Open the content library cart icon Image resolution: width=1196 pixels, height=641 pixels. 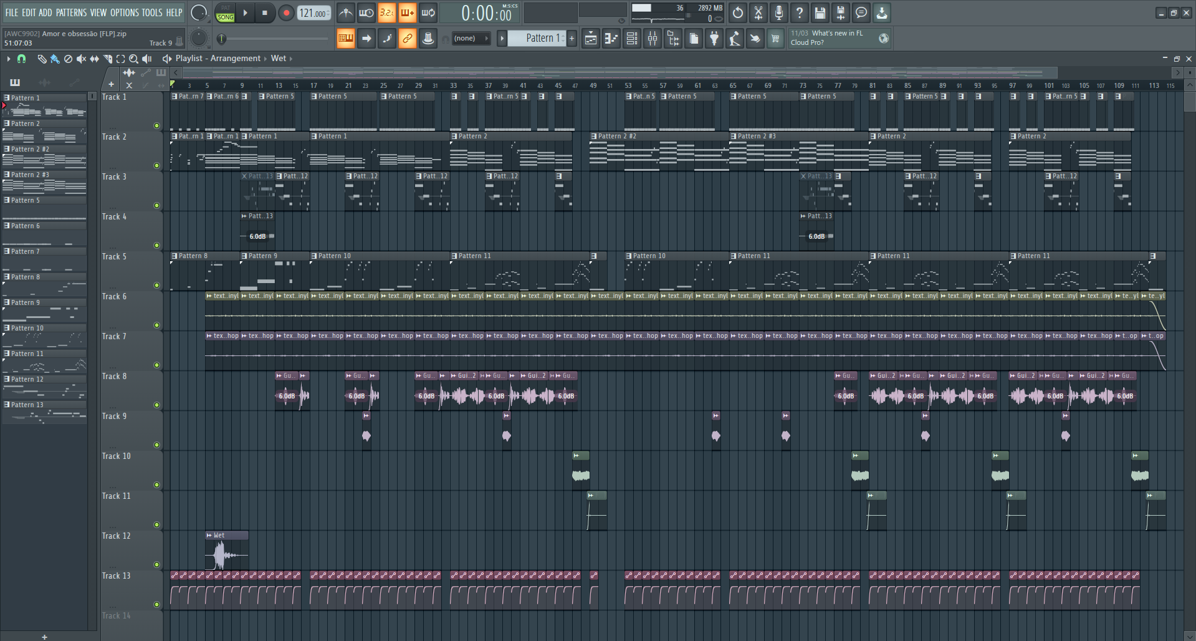775,39
